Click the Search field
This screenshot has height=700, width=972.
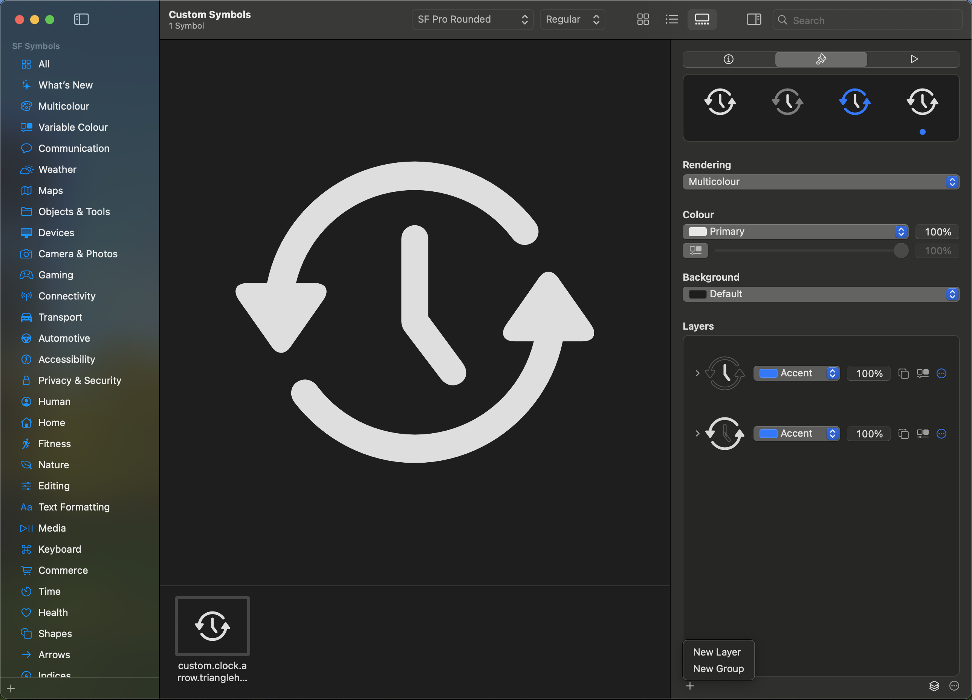pyautogui.click(x=868, y=20)
